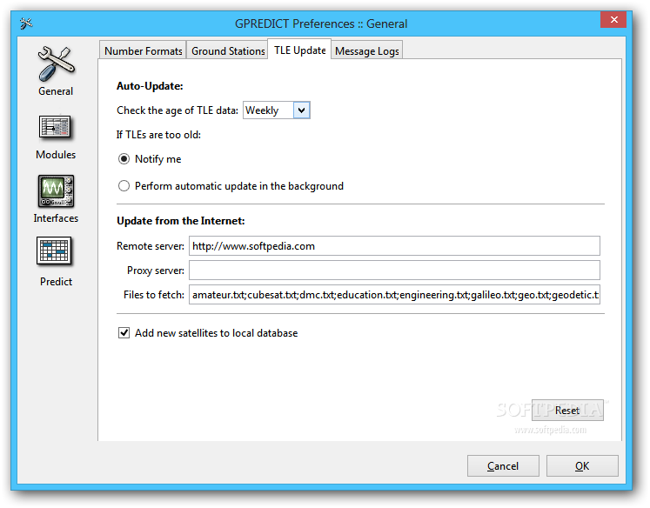This screenshot has height=508, width=650.
Task: Click into the Files to fetch field
Action: pyautogui.click(x=394, y=295)
